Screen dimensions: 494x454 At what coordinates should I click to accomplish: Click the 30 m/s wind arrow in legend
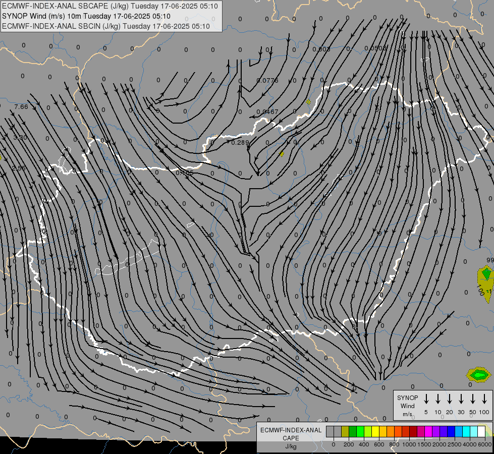coord(461,399)
